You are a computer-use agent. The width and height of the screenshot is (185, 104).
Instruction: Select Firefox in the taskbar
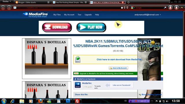(x=40, y=101)
